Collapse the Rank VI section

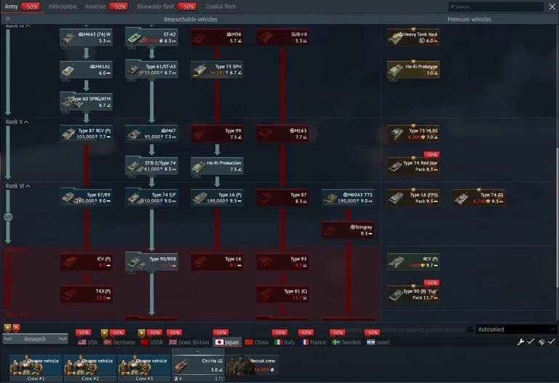click(18, 186)
